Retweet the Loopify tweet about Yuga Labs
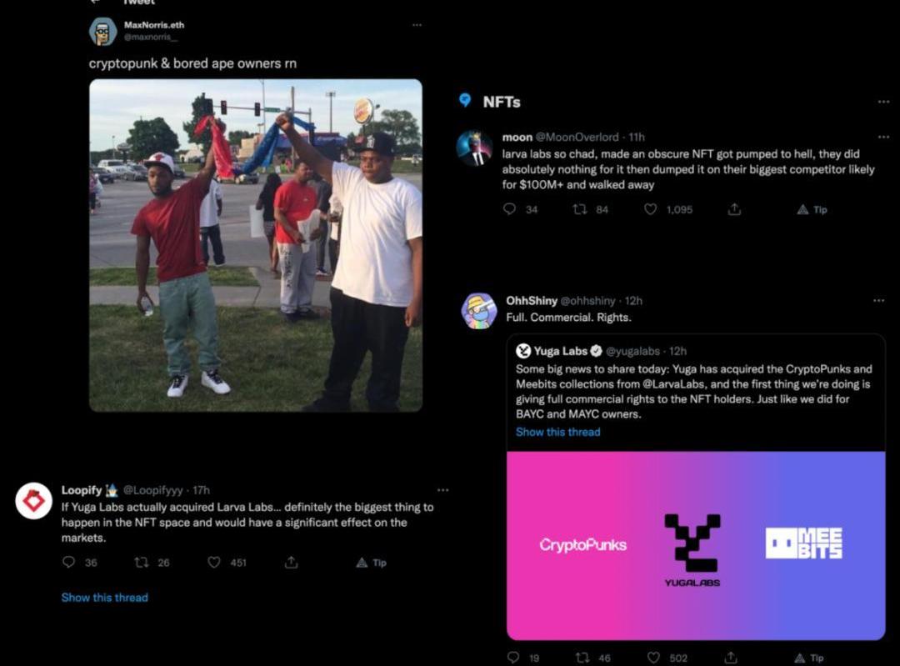Image resolution: width=900 pixels, height=666 pixels. coord(141,562)
